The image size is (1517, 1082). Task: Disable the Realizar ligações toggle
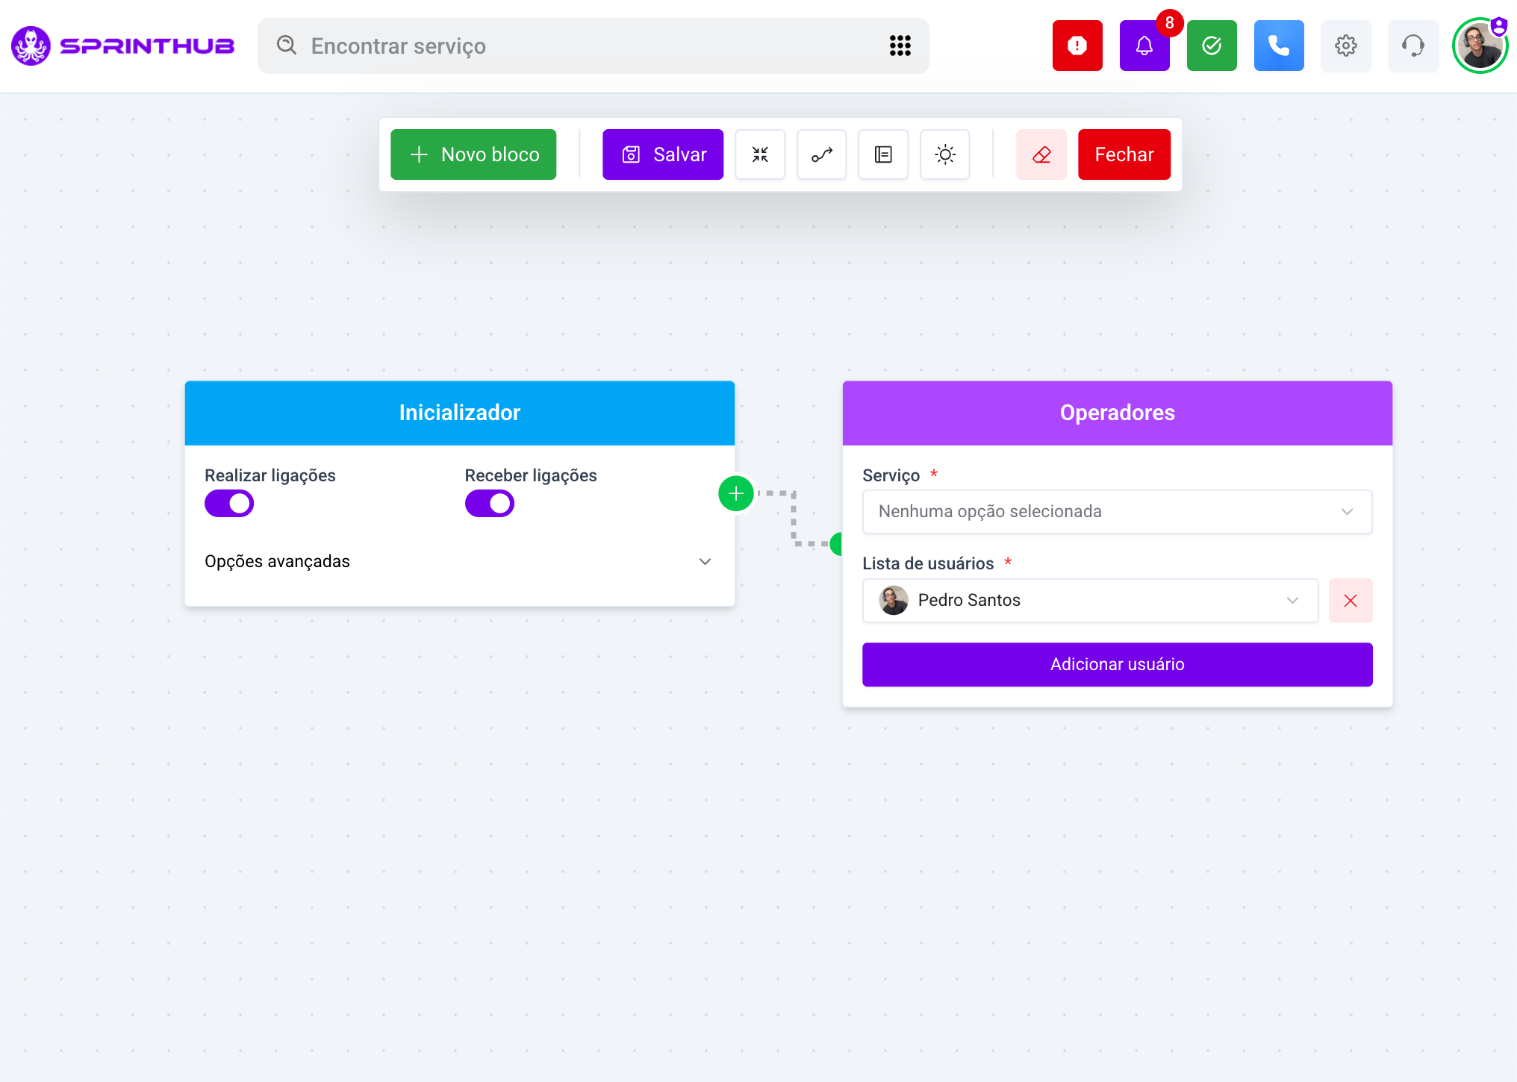[x=229, y=504]
